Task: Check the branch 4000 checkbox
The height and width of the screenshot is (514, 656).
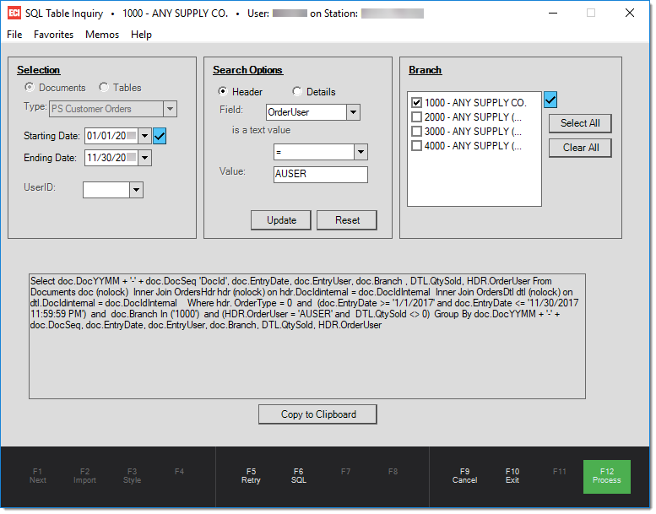Action: tap(417, 145)
